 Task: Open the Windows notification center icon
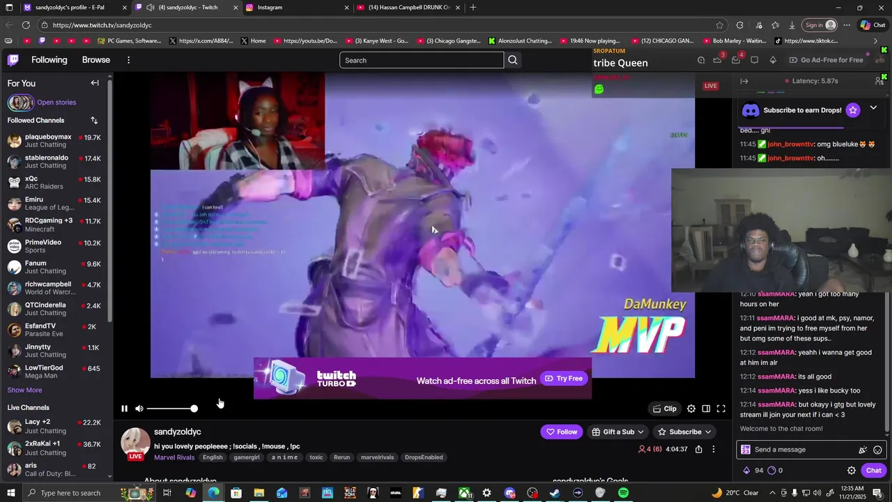(x=877, y=493)
